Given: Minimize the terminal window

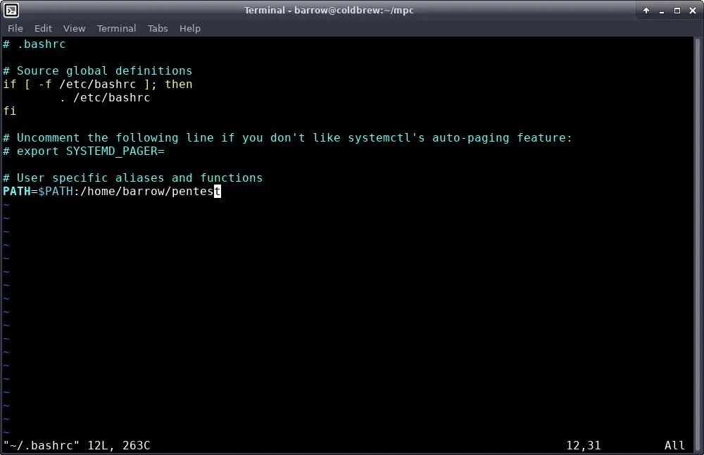Looking at the screenshot, I should coord(661,11).
